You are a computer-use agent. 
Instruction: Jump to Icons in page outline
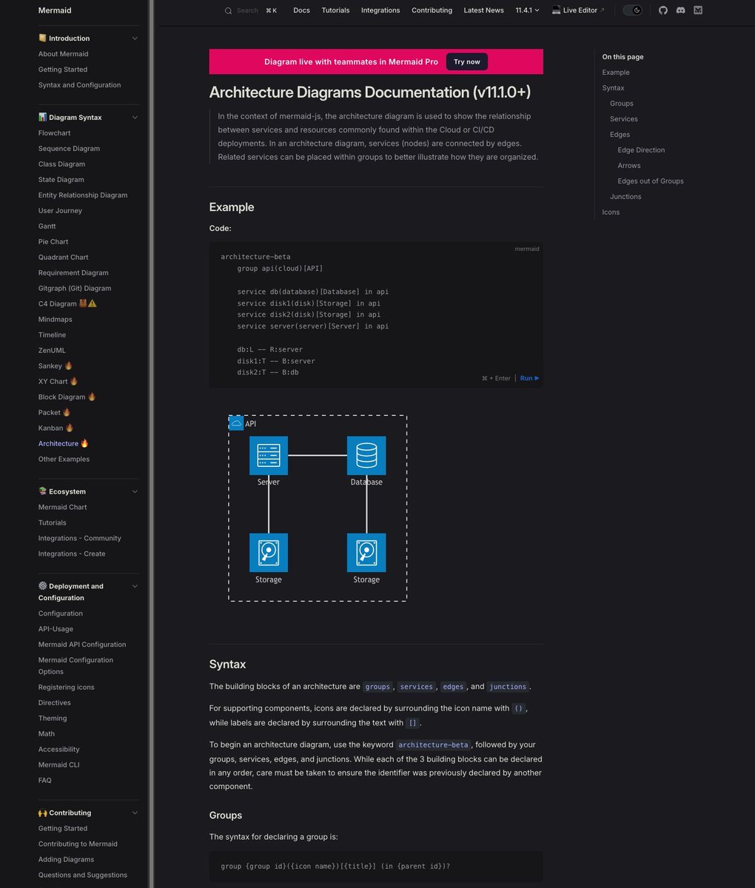tap(611, 212)
